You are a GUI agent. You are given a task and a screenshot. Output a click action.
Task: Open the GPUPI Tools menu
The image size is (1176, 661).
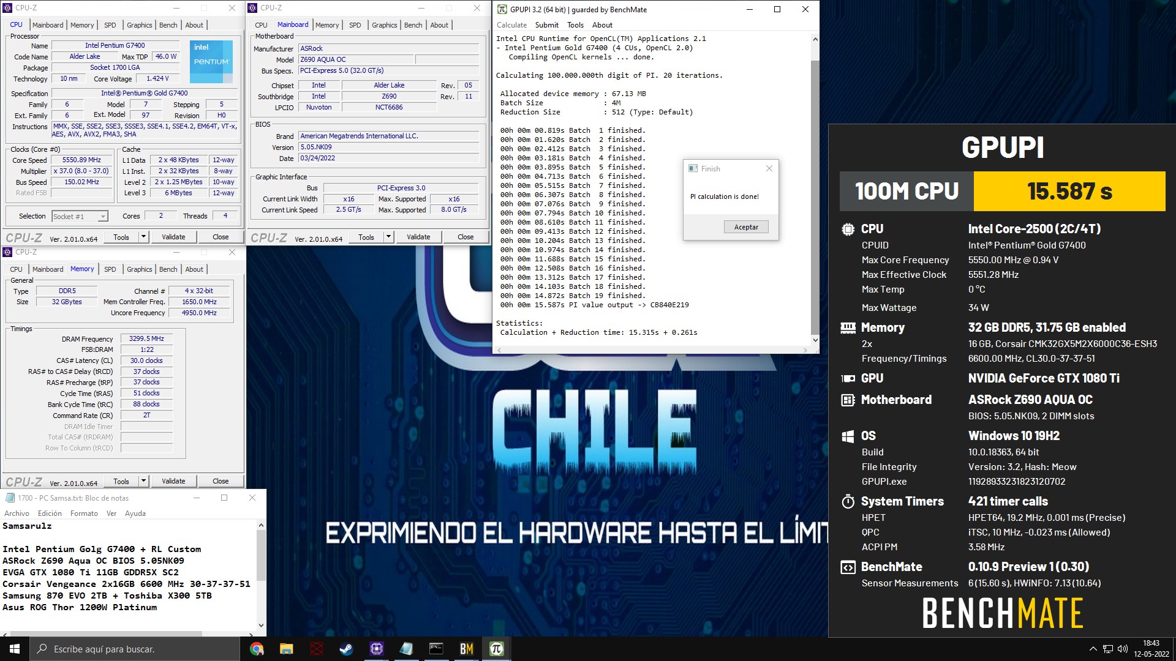576,25
